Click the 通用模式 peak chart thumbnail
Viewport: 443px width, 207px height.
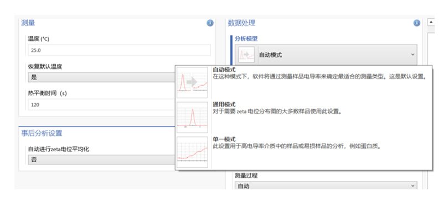click(x=192, y=117)
